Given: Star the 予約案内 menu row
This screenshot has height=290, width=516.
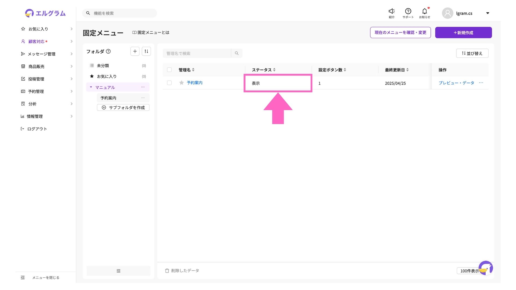Looking at the screenshot, I should [182, 83].
